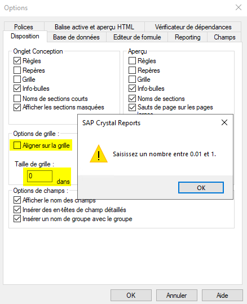Toggle Afficher les sections masquées checkbox

point(17,107)
